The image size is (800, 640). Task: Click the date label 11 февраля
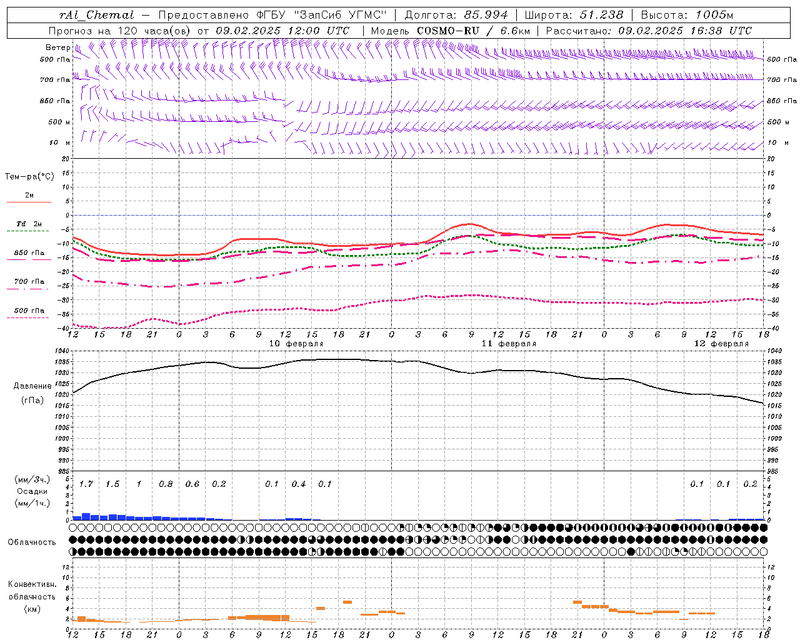(509, 344)
